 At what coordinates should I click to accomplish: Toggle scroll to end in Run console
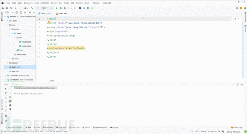[10, 101]
